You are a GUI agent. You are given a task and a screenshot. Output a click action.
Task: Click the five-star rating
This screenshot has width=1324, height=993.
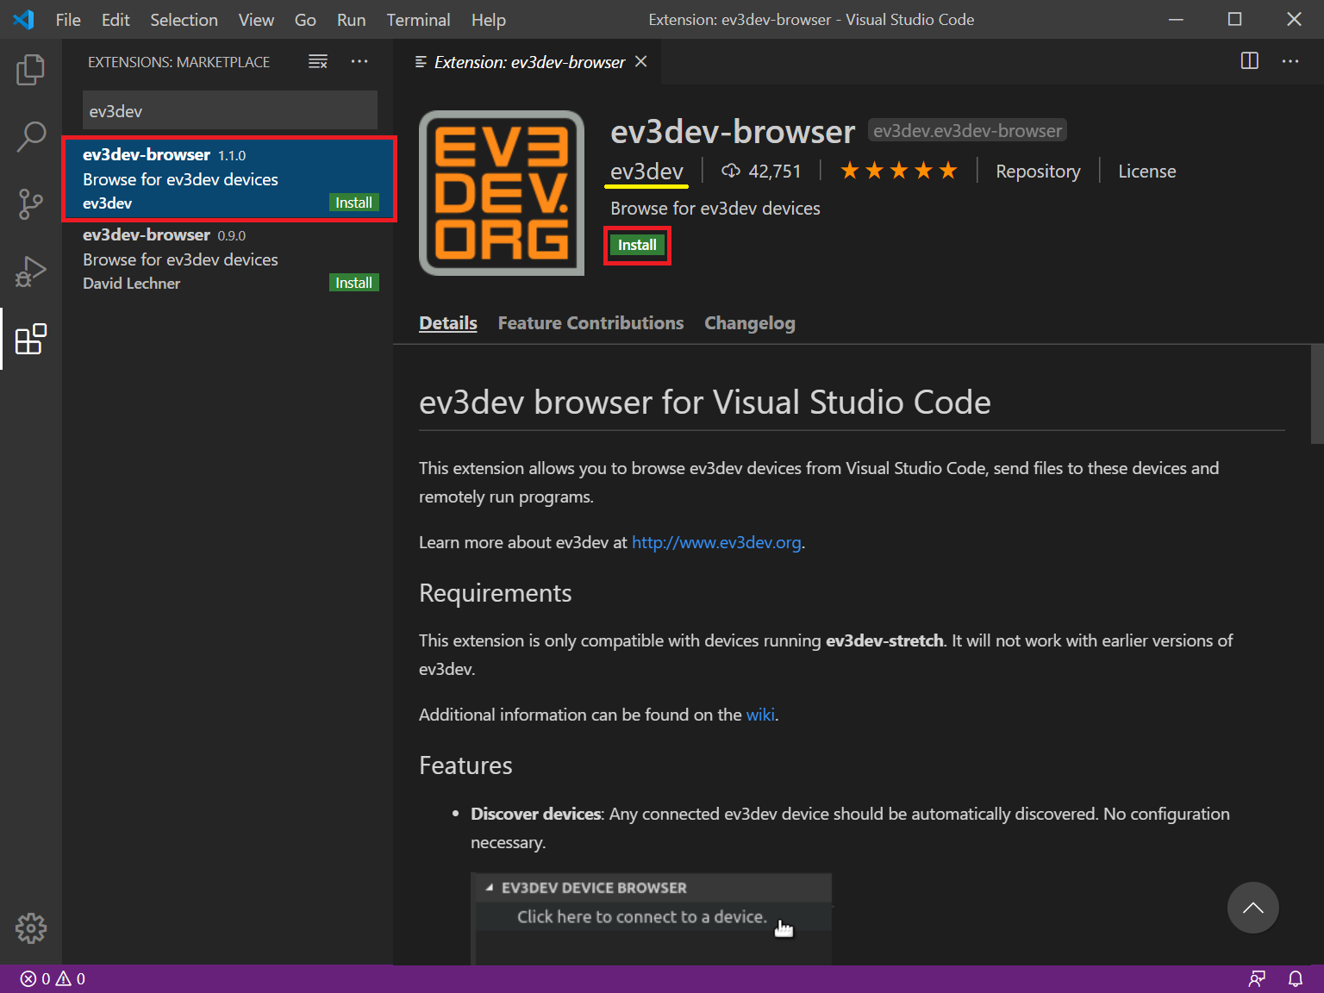pos(899,171)
